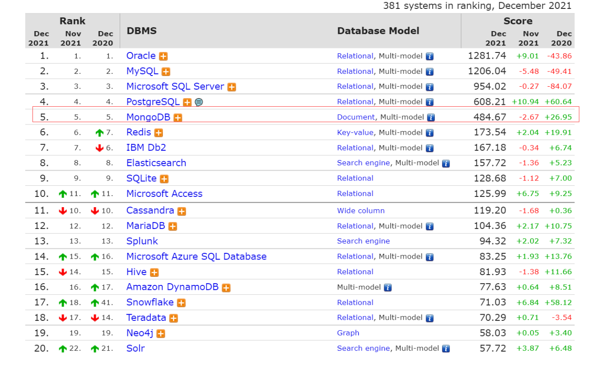Open the MongoDB link
Screen dimensions: 612x372
(148, 117)
